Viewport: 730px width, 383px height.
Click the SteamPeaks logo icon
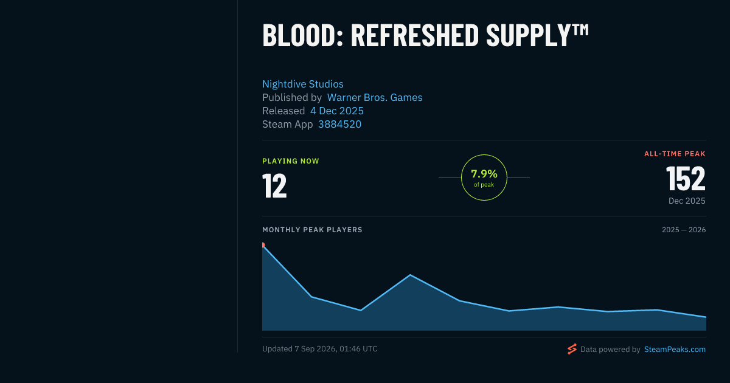[572, 349]
